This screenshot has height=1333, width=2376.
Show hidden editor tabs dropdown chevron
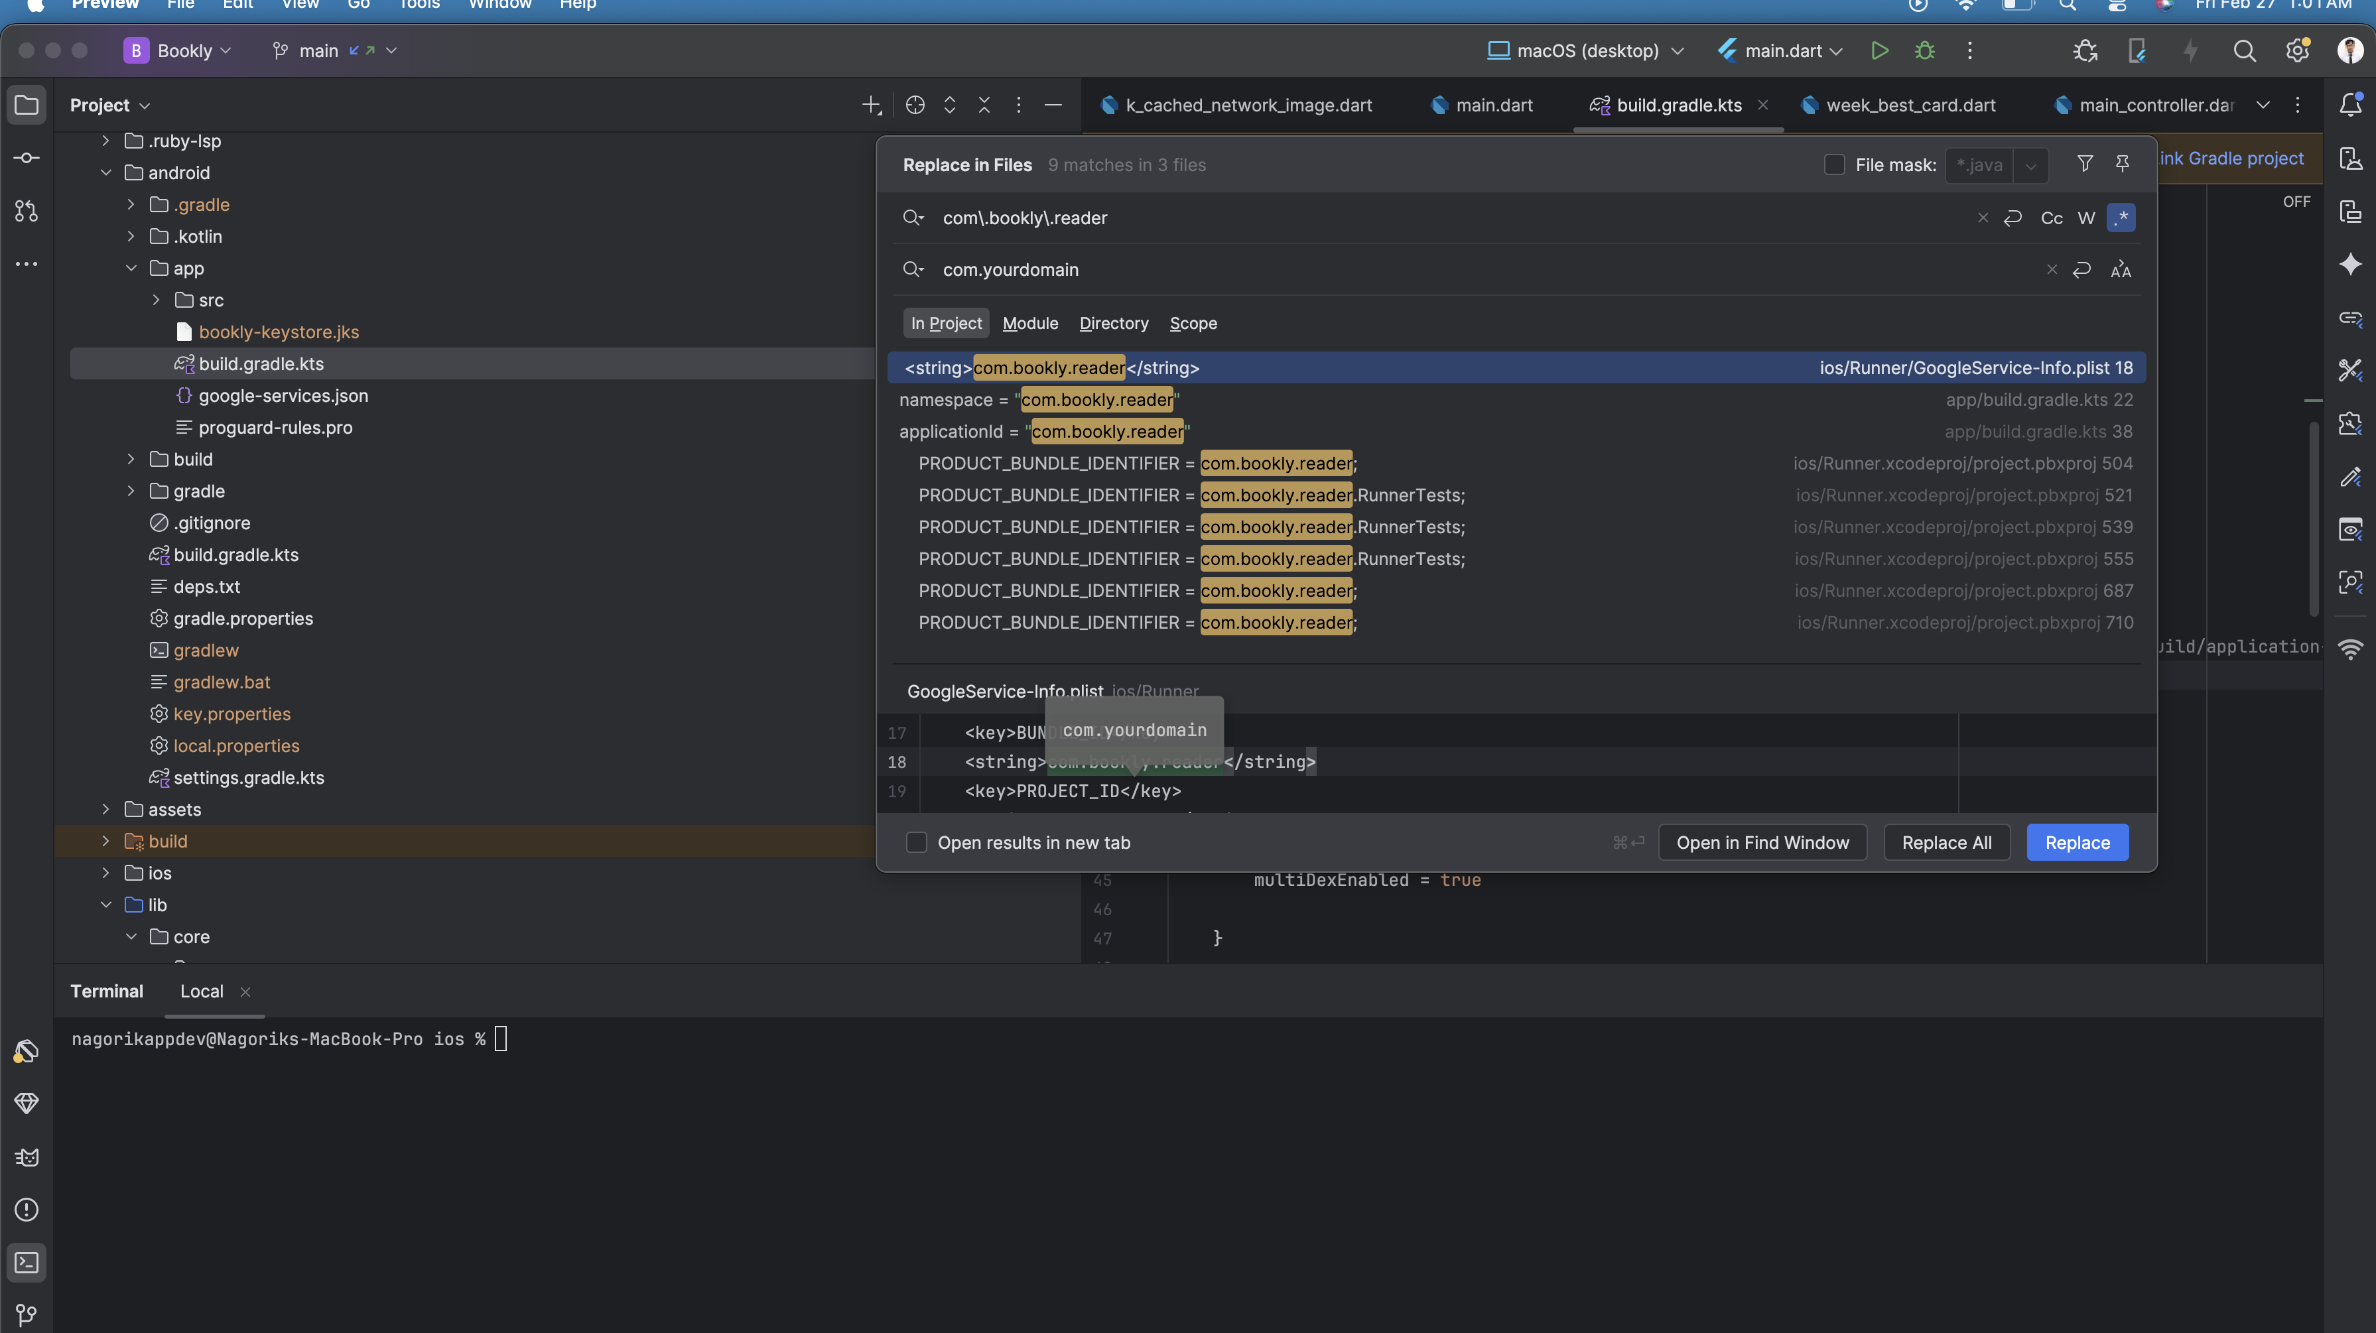[2263, 105]
